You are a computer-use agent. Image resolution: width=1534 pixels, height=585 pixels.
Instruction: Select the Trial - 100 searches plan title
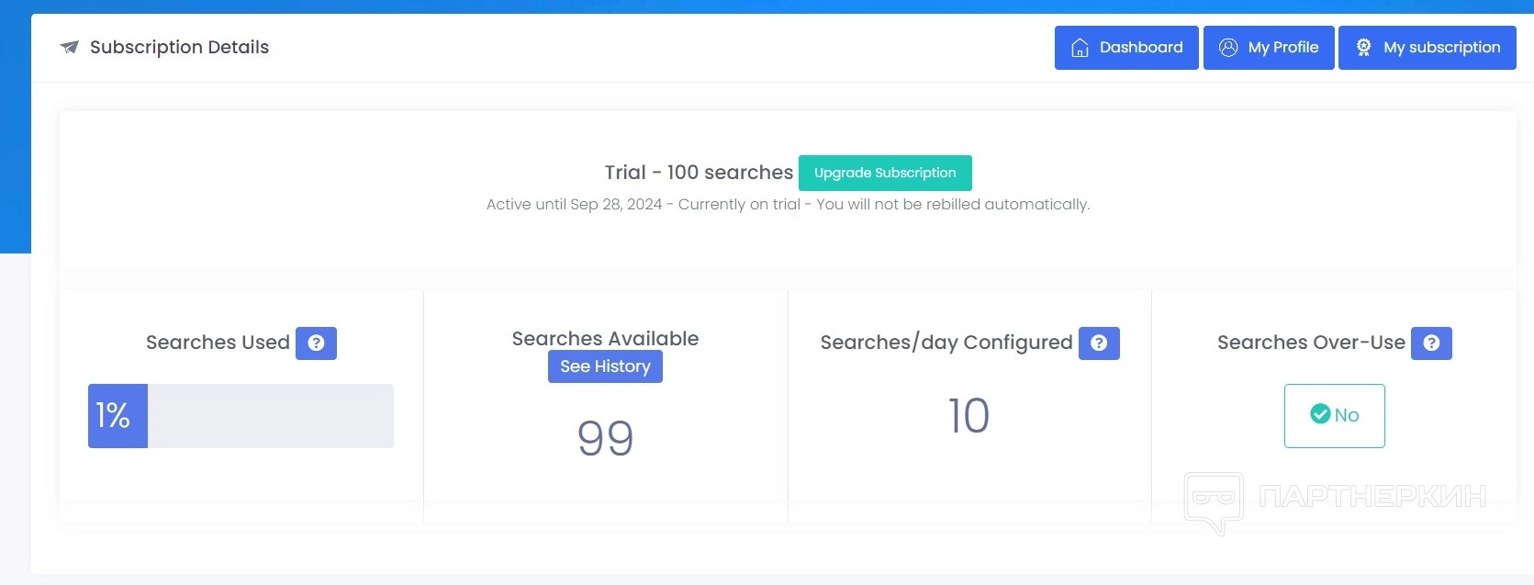699,173
